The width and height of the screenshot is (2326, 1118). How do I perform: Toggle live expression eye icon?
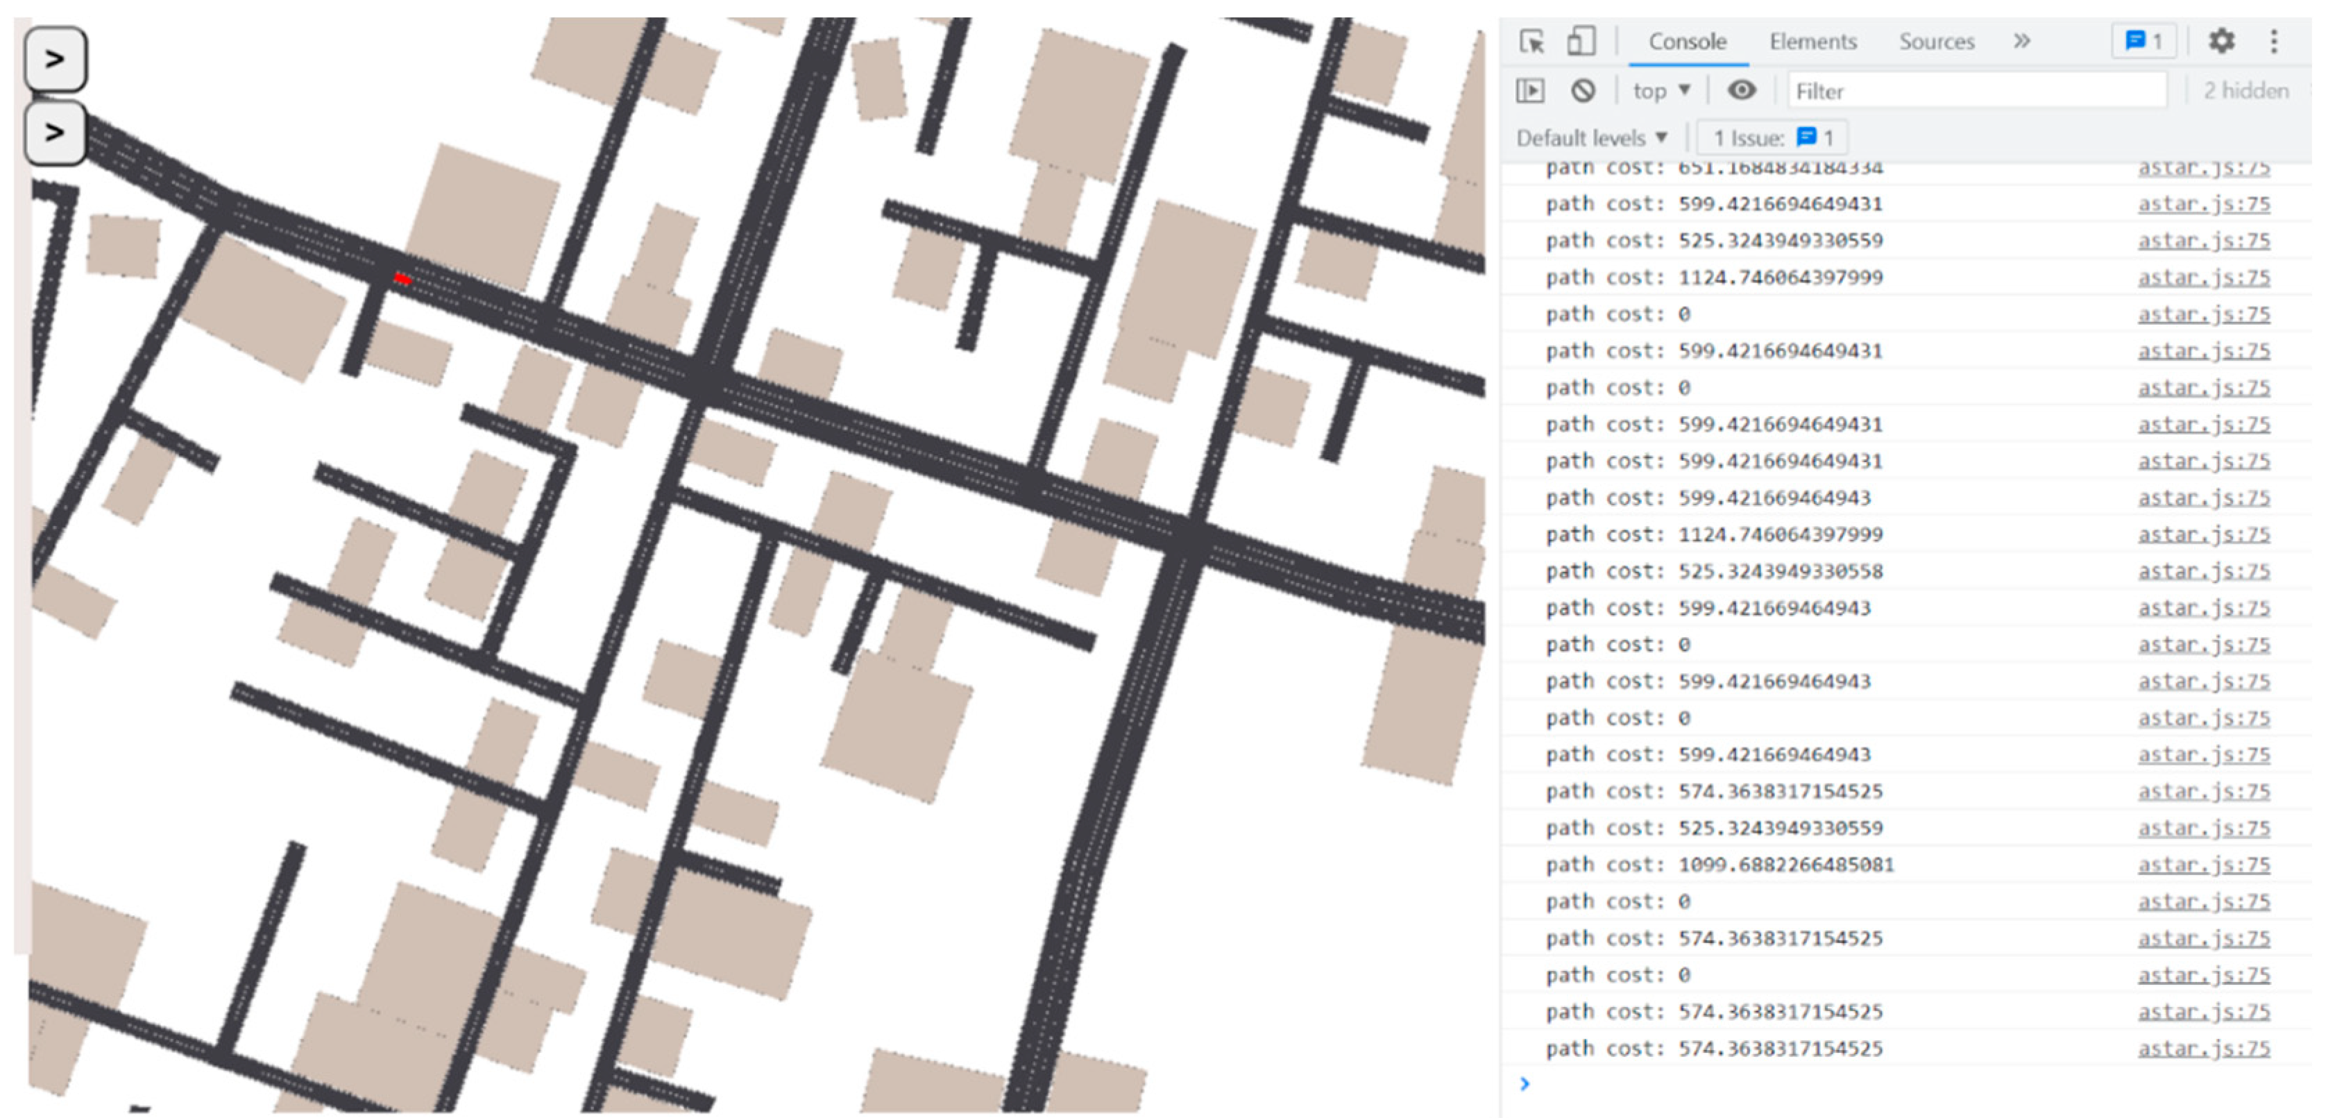tap(1741, 91)
